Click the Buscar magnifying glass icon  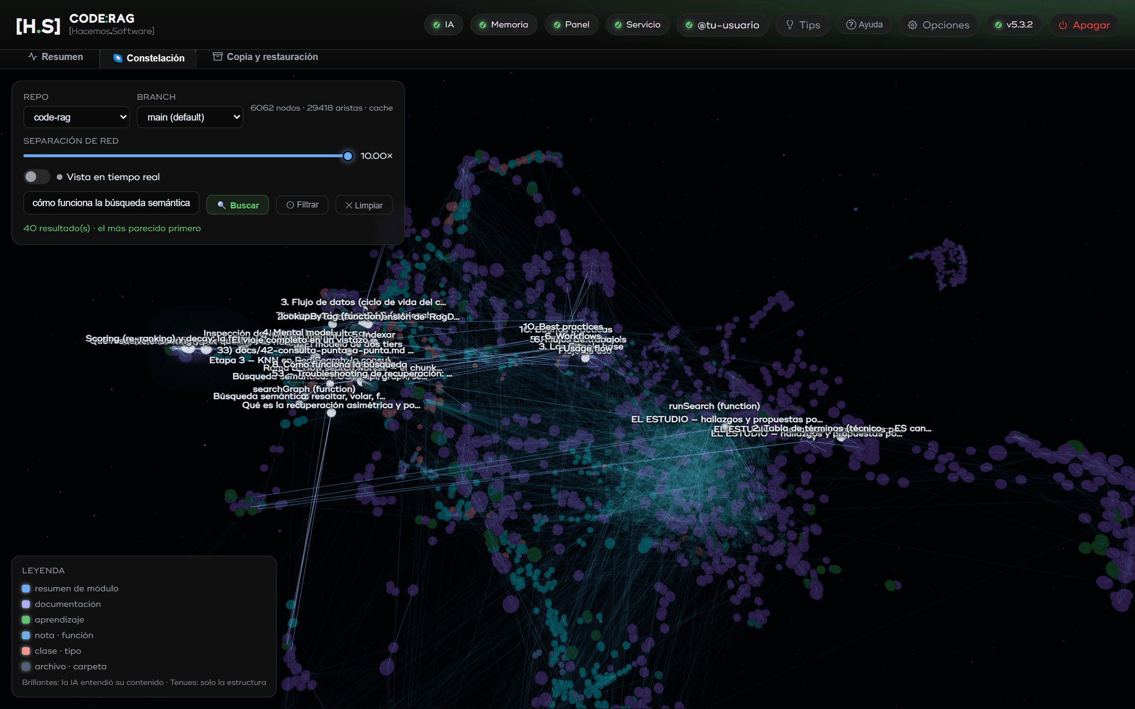[221, 205]
